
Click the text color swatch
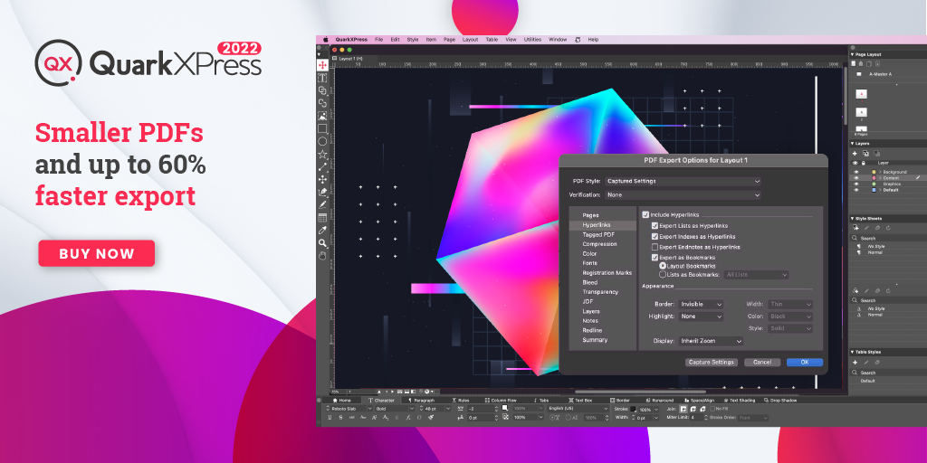505,408
